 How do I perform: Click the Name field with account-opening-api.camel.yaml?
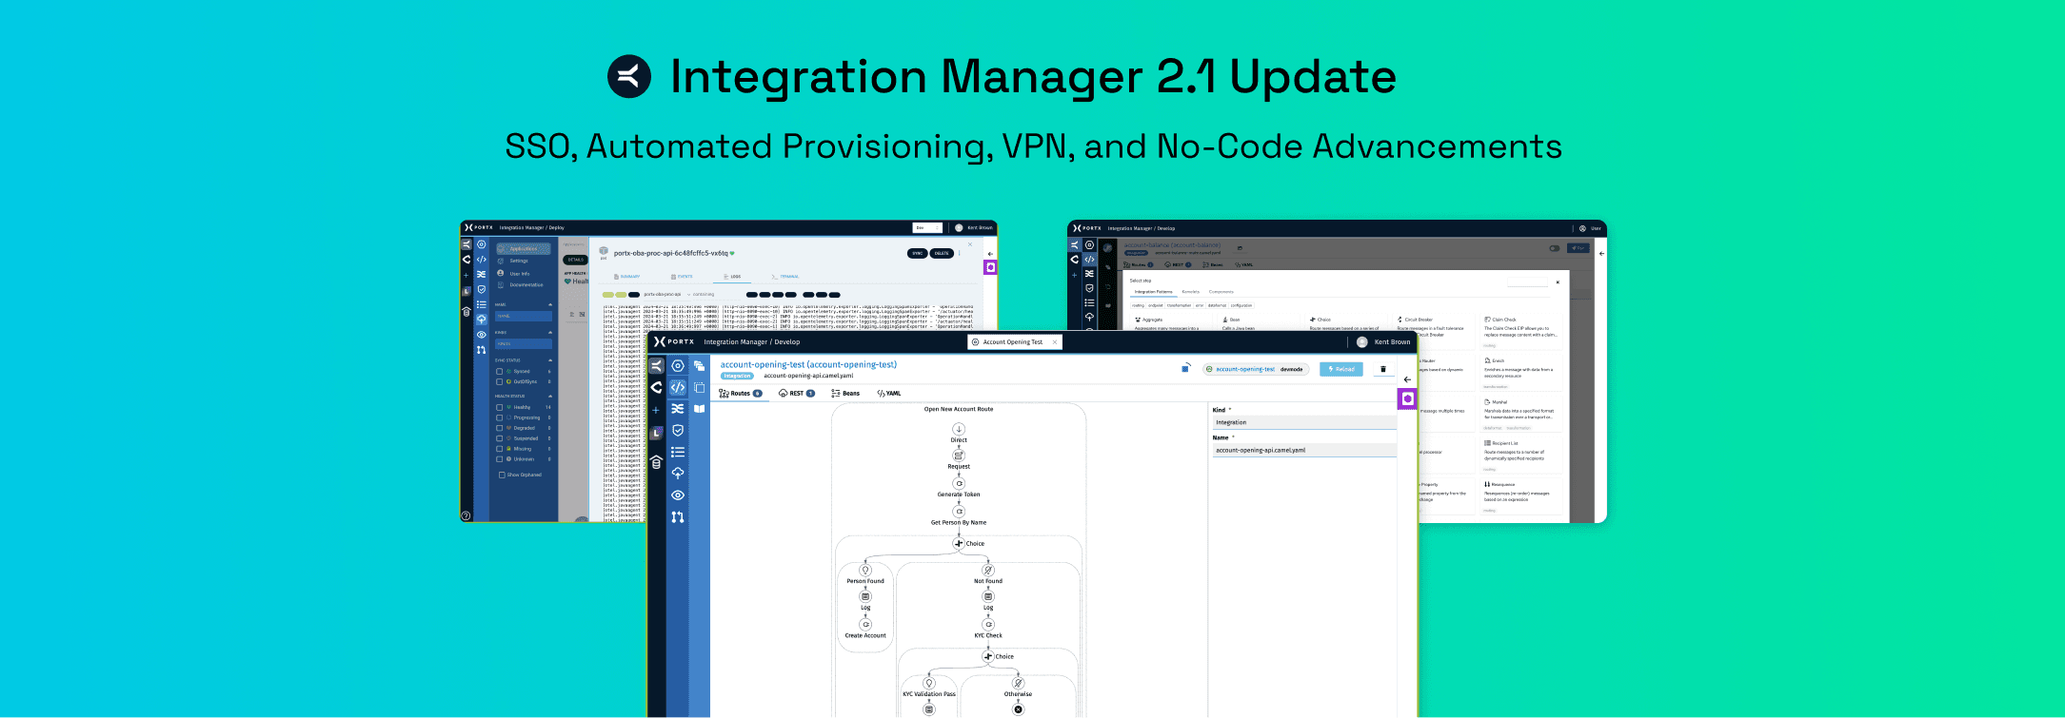pos(1304,451)
